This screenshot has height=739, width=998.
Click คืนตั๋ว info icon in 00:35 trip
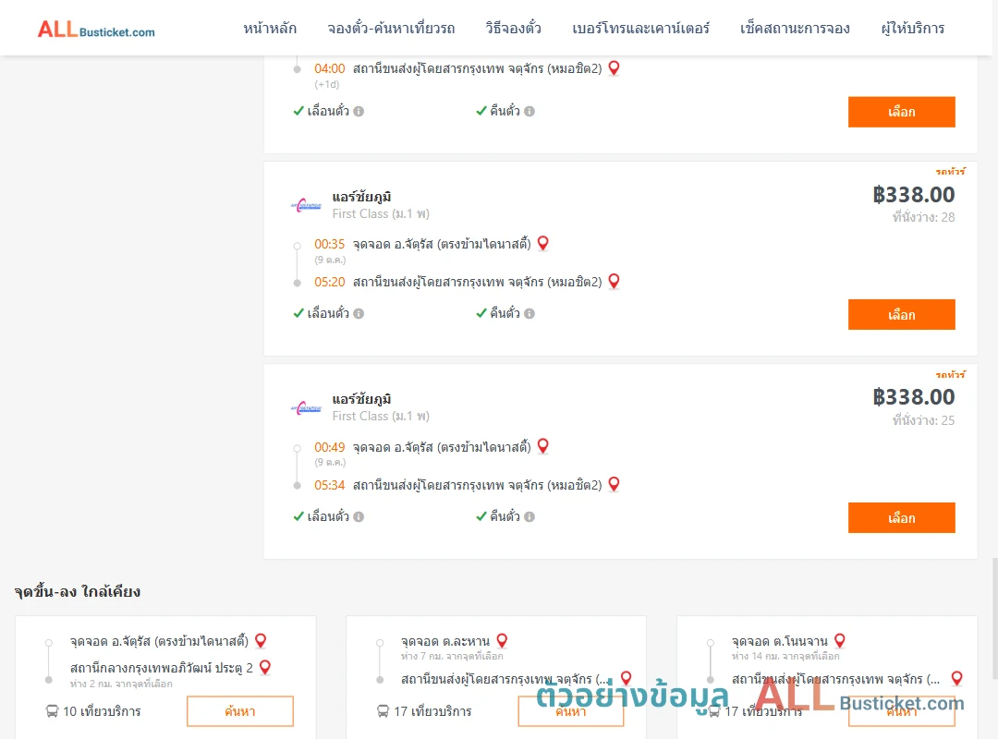pos(529,314)
